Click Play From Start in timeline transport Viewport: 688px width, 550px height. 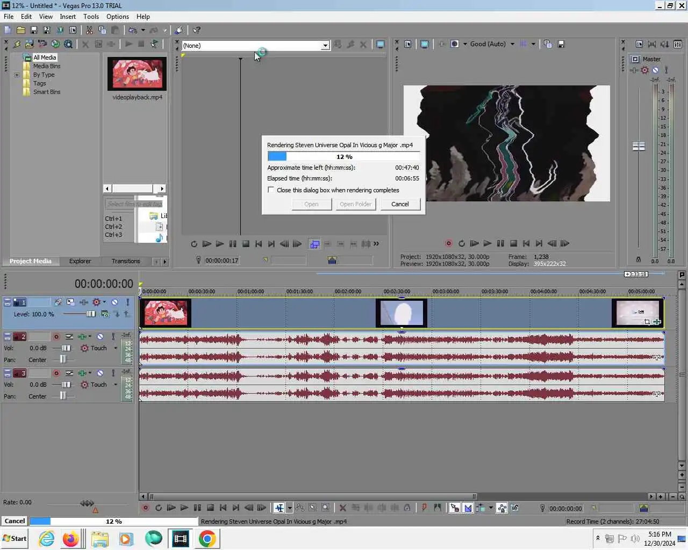click(171, 508)
